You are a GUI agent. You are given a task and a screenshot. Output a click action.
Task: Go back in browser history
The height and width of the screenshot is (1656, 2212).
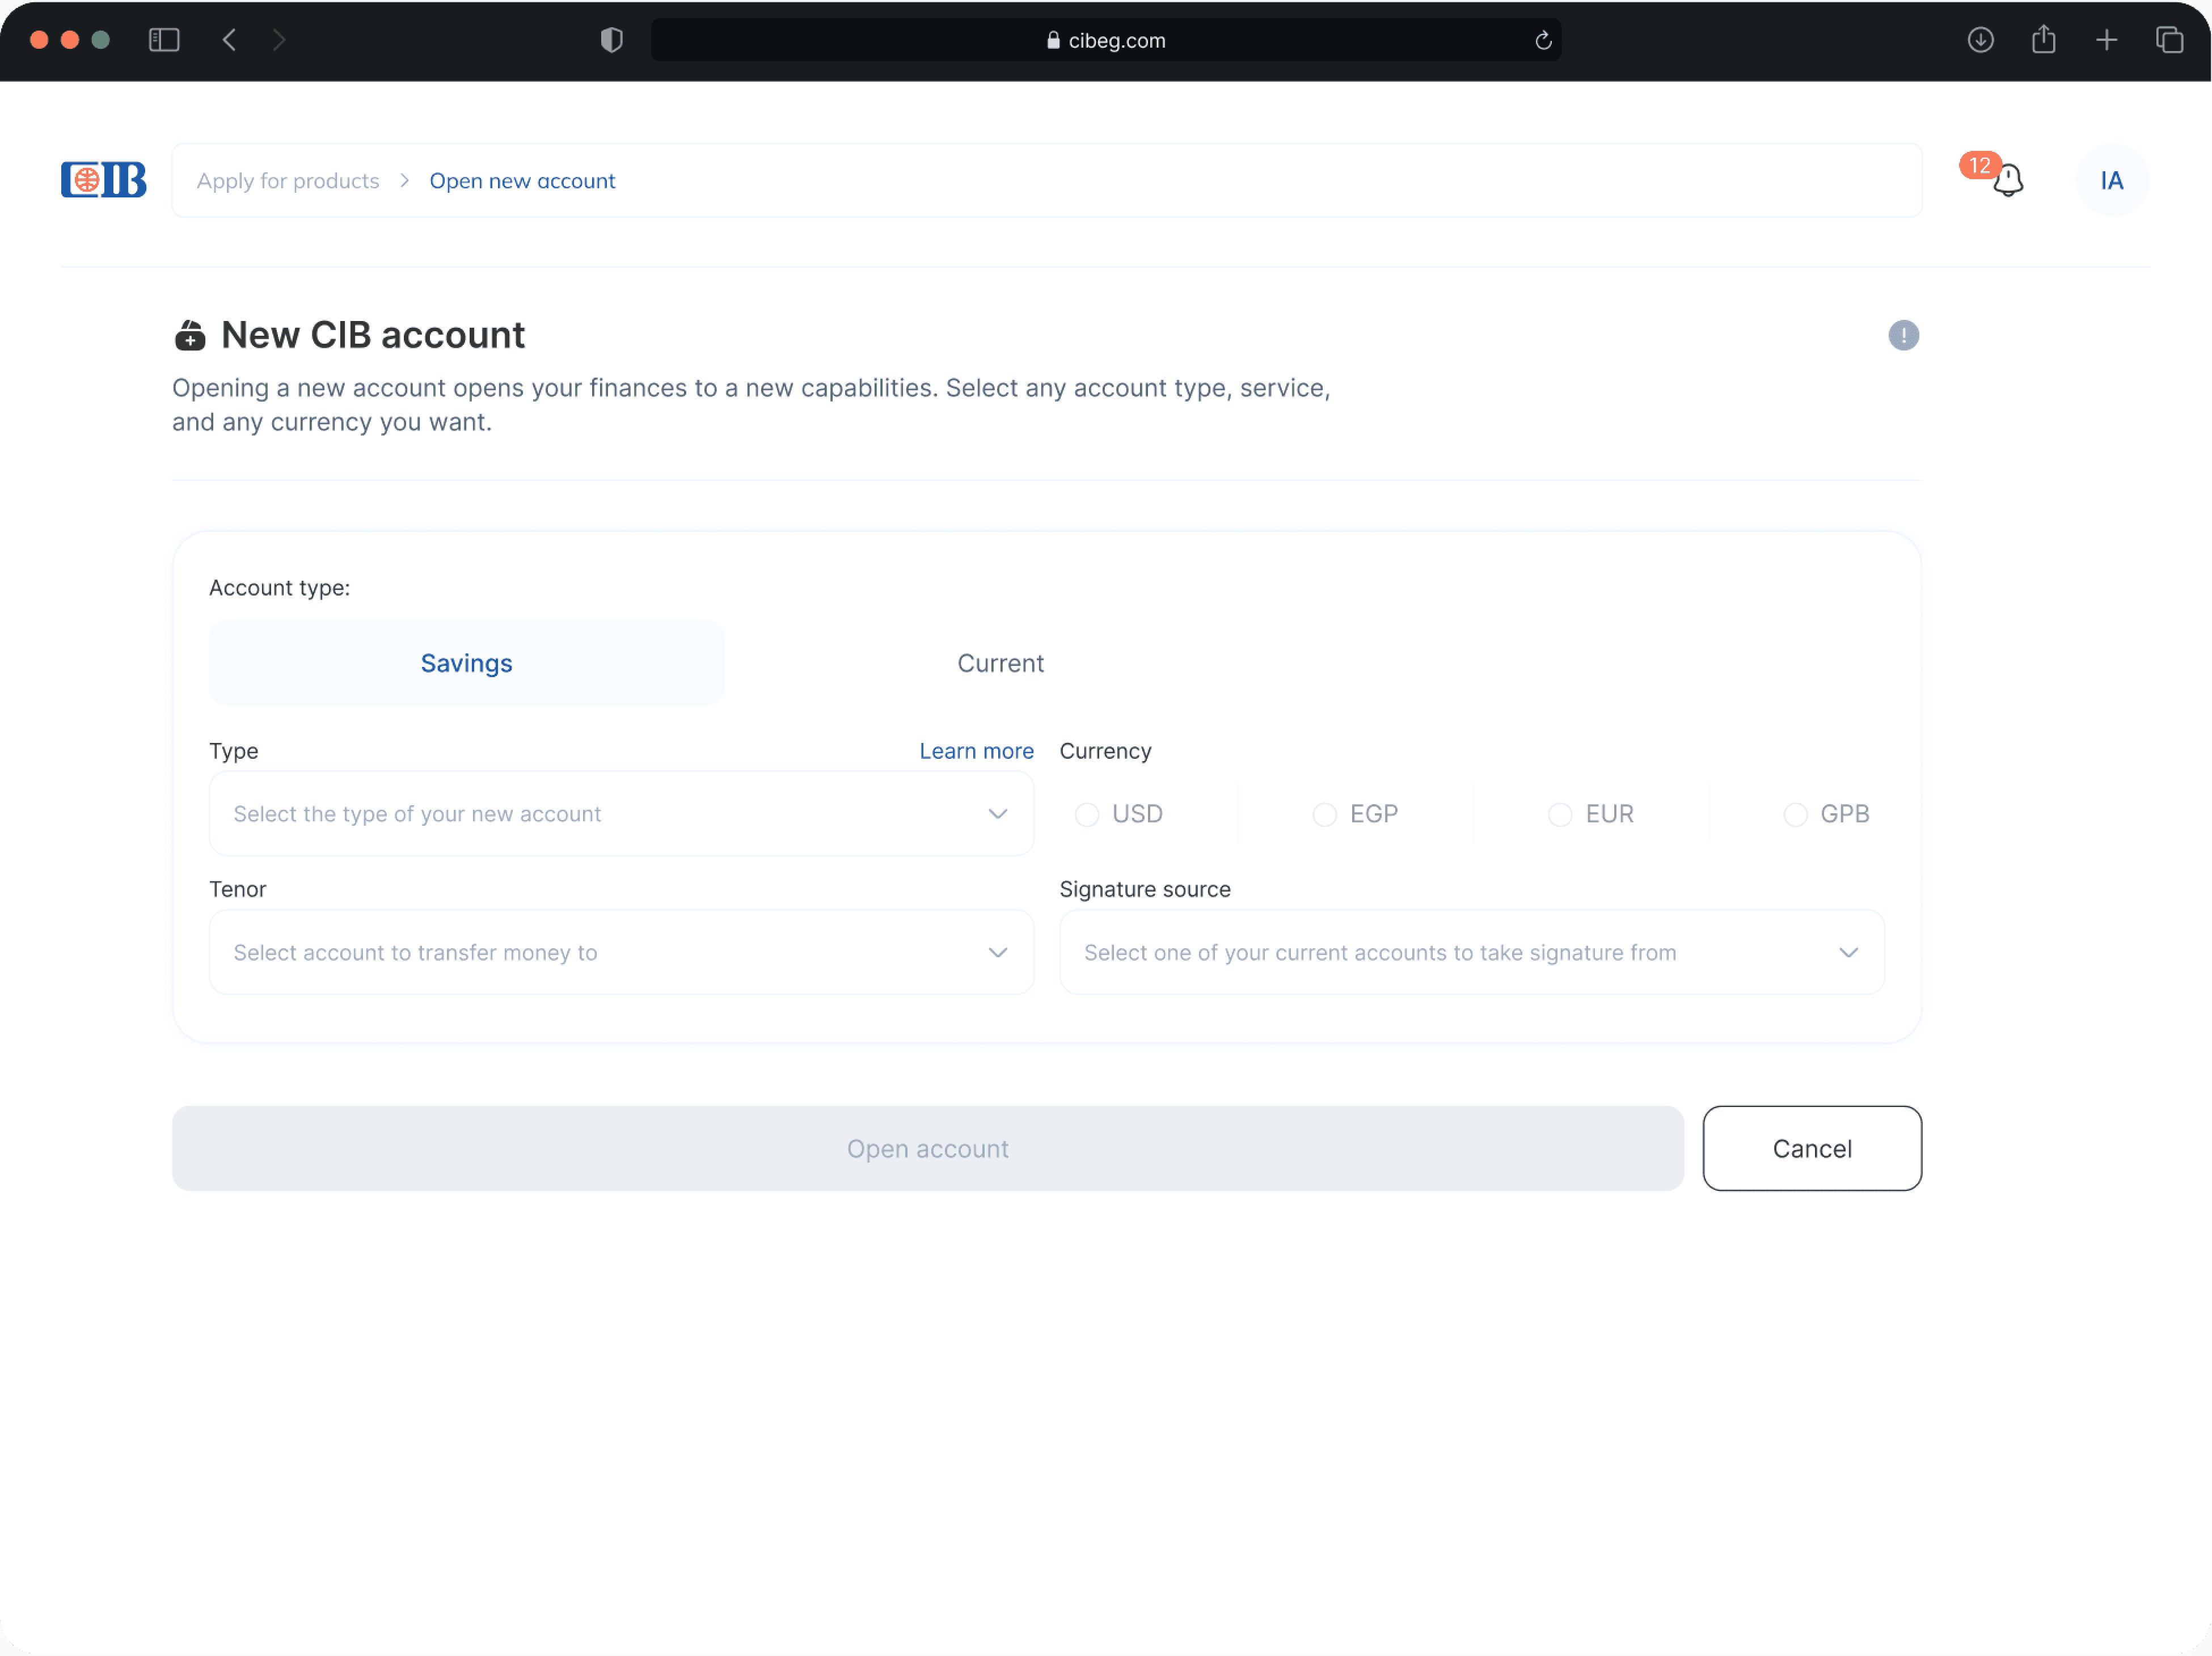[229, 40]
